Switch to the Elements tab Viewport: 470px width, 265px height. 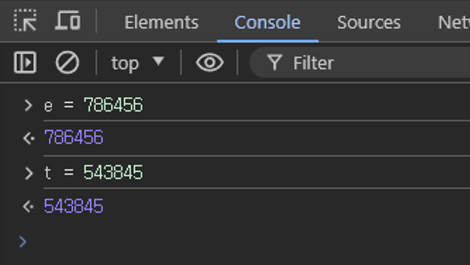(161, 22)
